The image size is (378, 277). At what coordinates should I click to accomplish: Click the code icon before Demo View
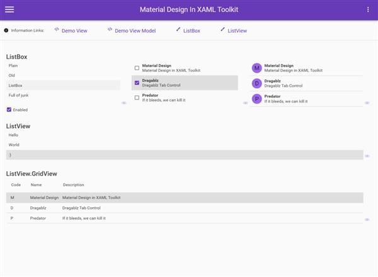pos(57,29)
